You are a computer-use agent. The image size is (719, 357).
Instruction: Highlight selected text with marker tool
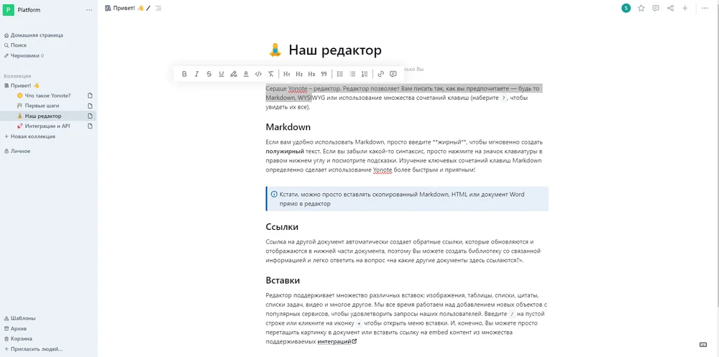point(234,74)
